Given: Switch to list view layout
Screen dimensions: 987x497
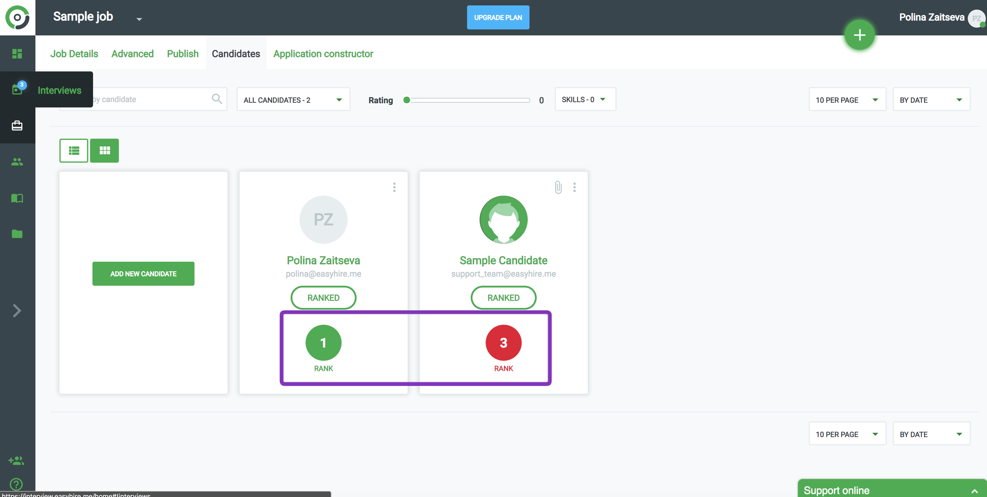Looking at the screenshot, I should [x=74, y=151].
